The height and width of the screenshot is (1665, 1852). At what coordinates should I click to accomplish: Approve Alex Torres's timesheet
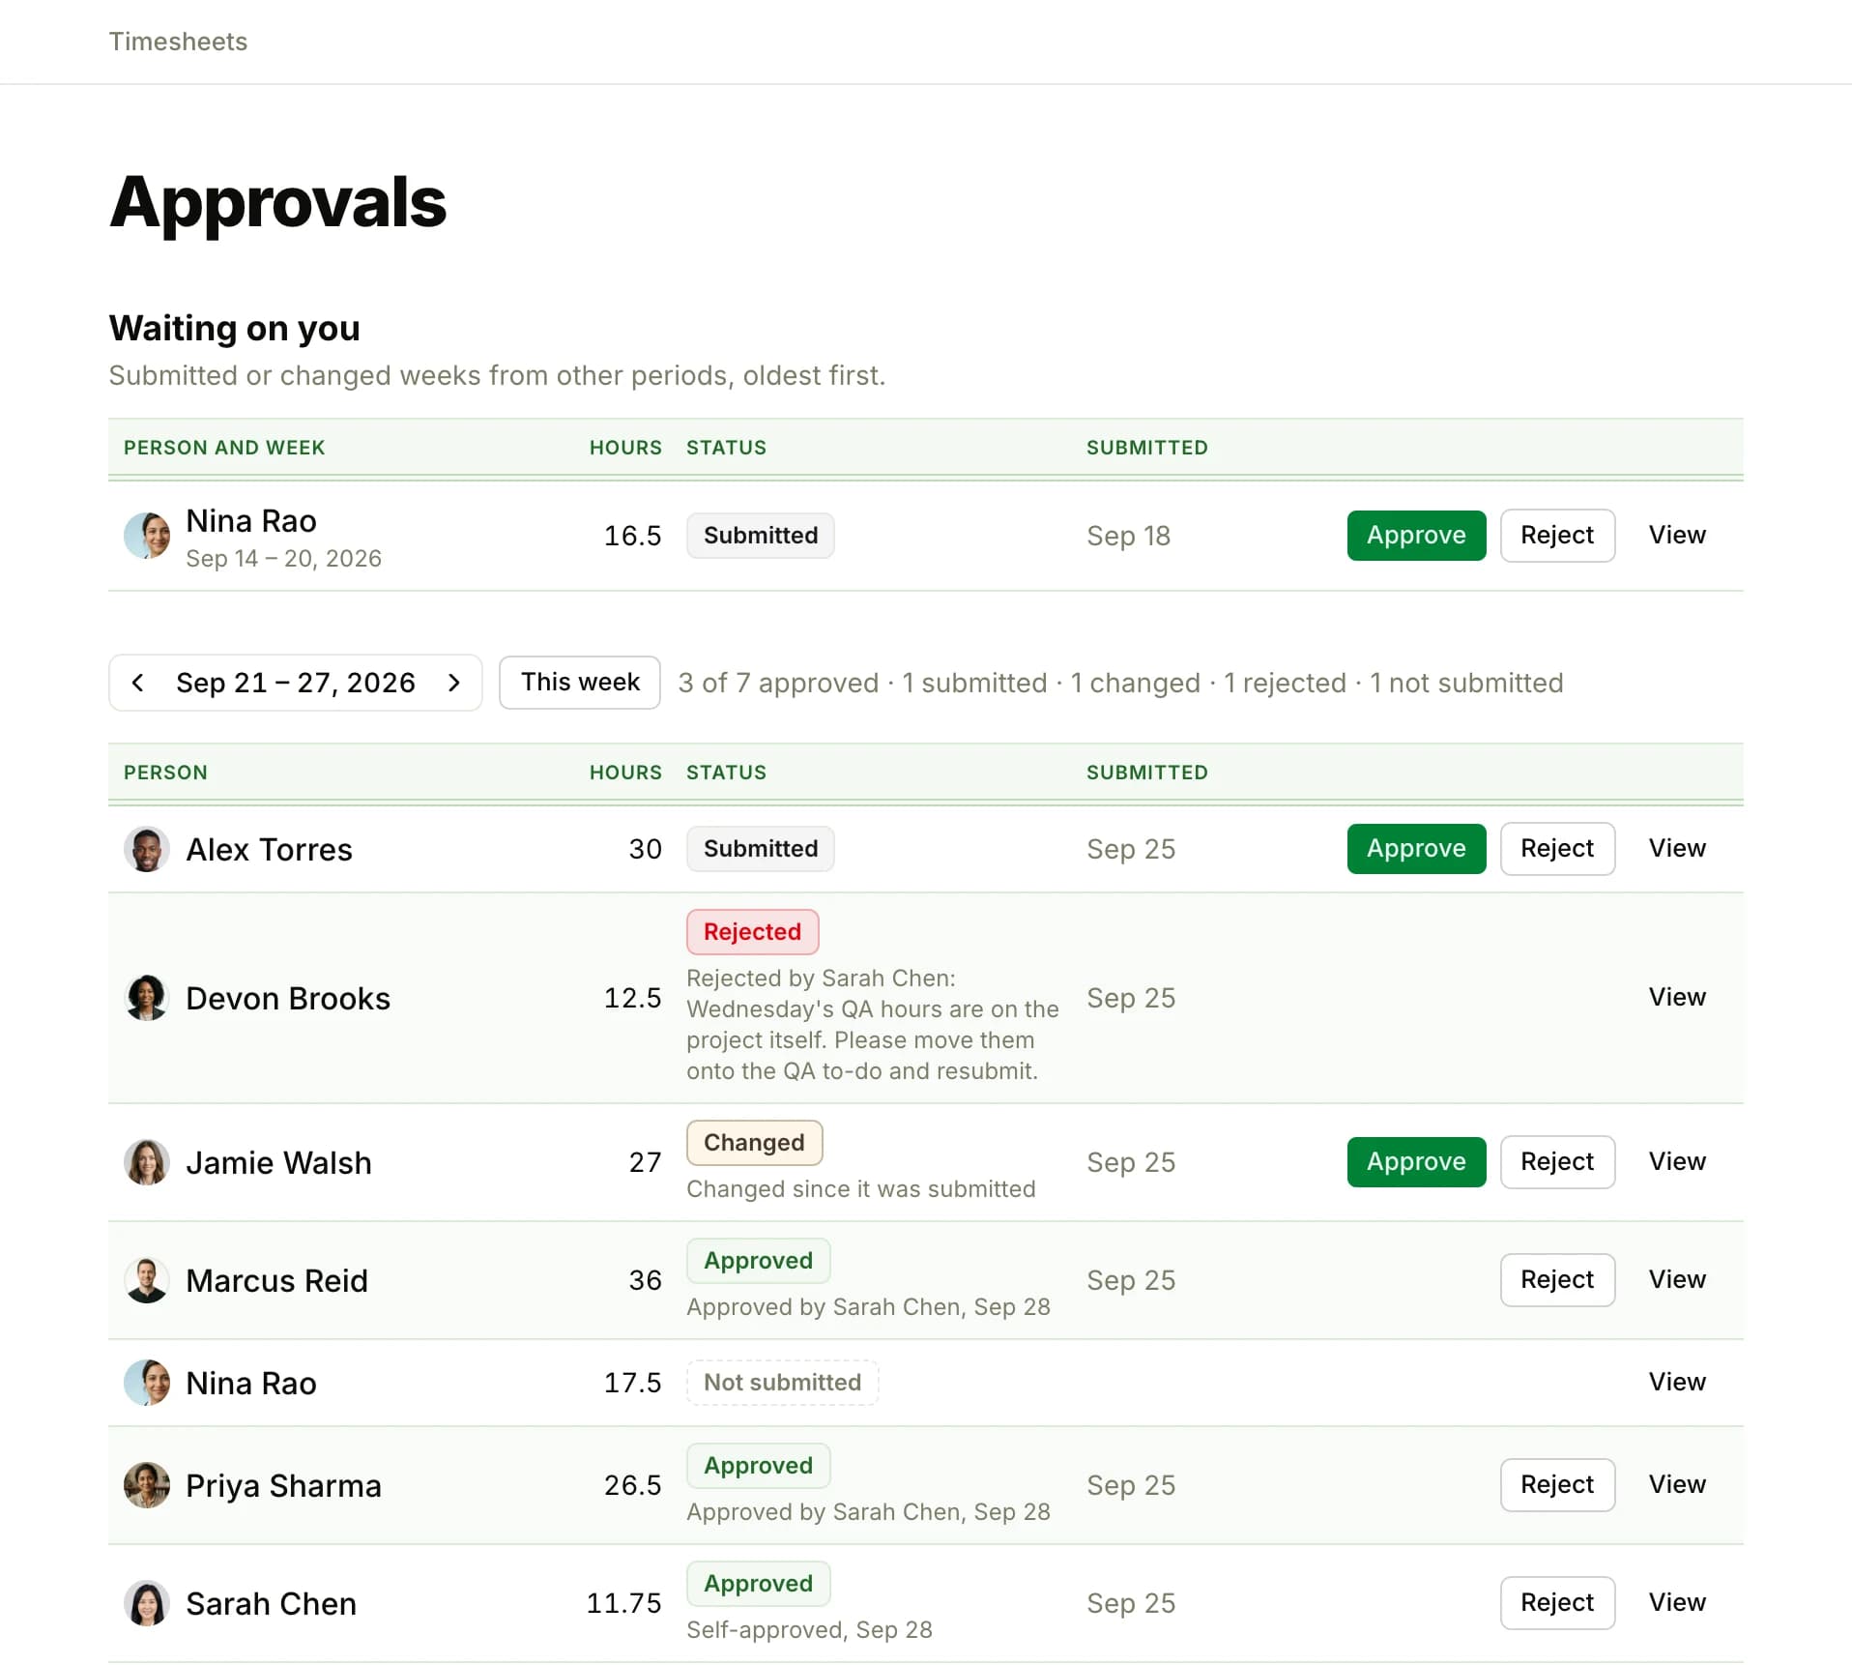point(1416,849)
